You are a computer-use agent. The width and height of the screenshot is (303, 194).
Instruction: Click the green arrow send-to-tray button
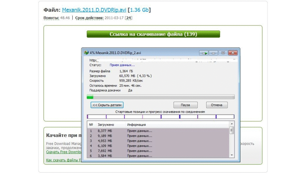[x=204, y=53]
